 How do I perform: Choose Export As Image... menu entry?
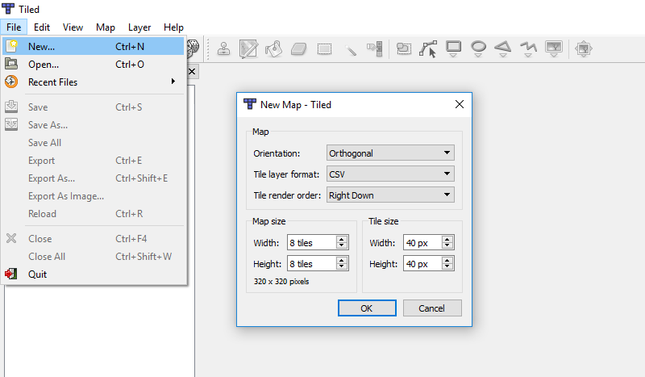pyautogui.click(x=94, y=196)
